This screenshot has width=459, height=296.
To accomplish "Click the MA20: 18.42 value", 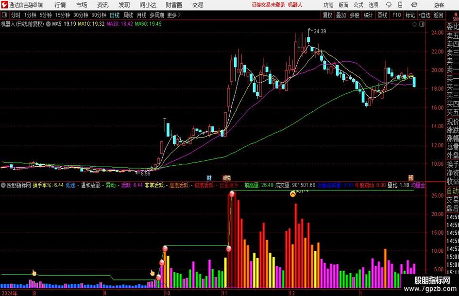I will point(119,24).
